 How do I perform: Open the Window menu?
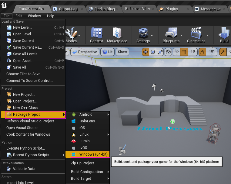34,16
